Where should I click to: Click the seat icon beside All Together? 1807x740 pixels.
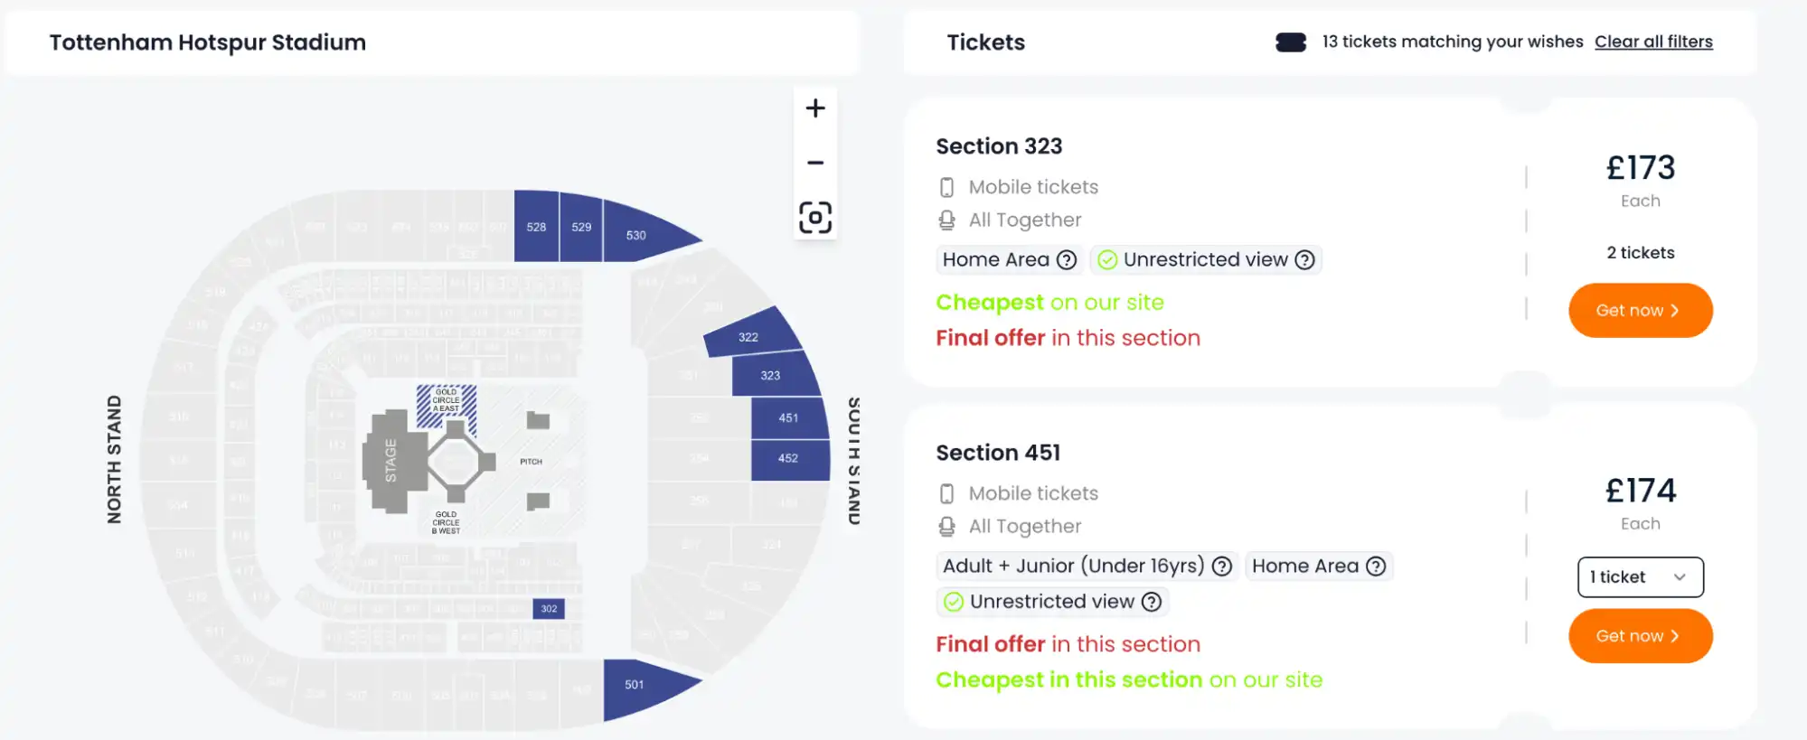coord(946,220)
